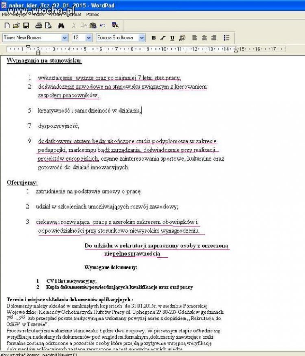The image size is (305, 356).
Task: Click the WordPad title bar icon
Action: tap(4, 5)
